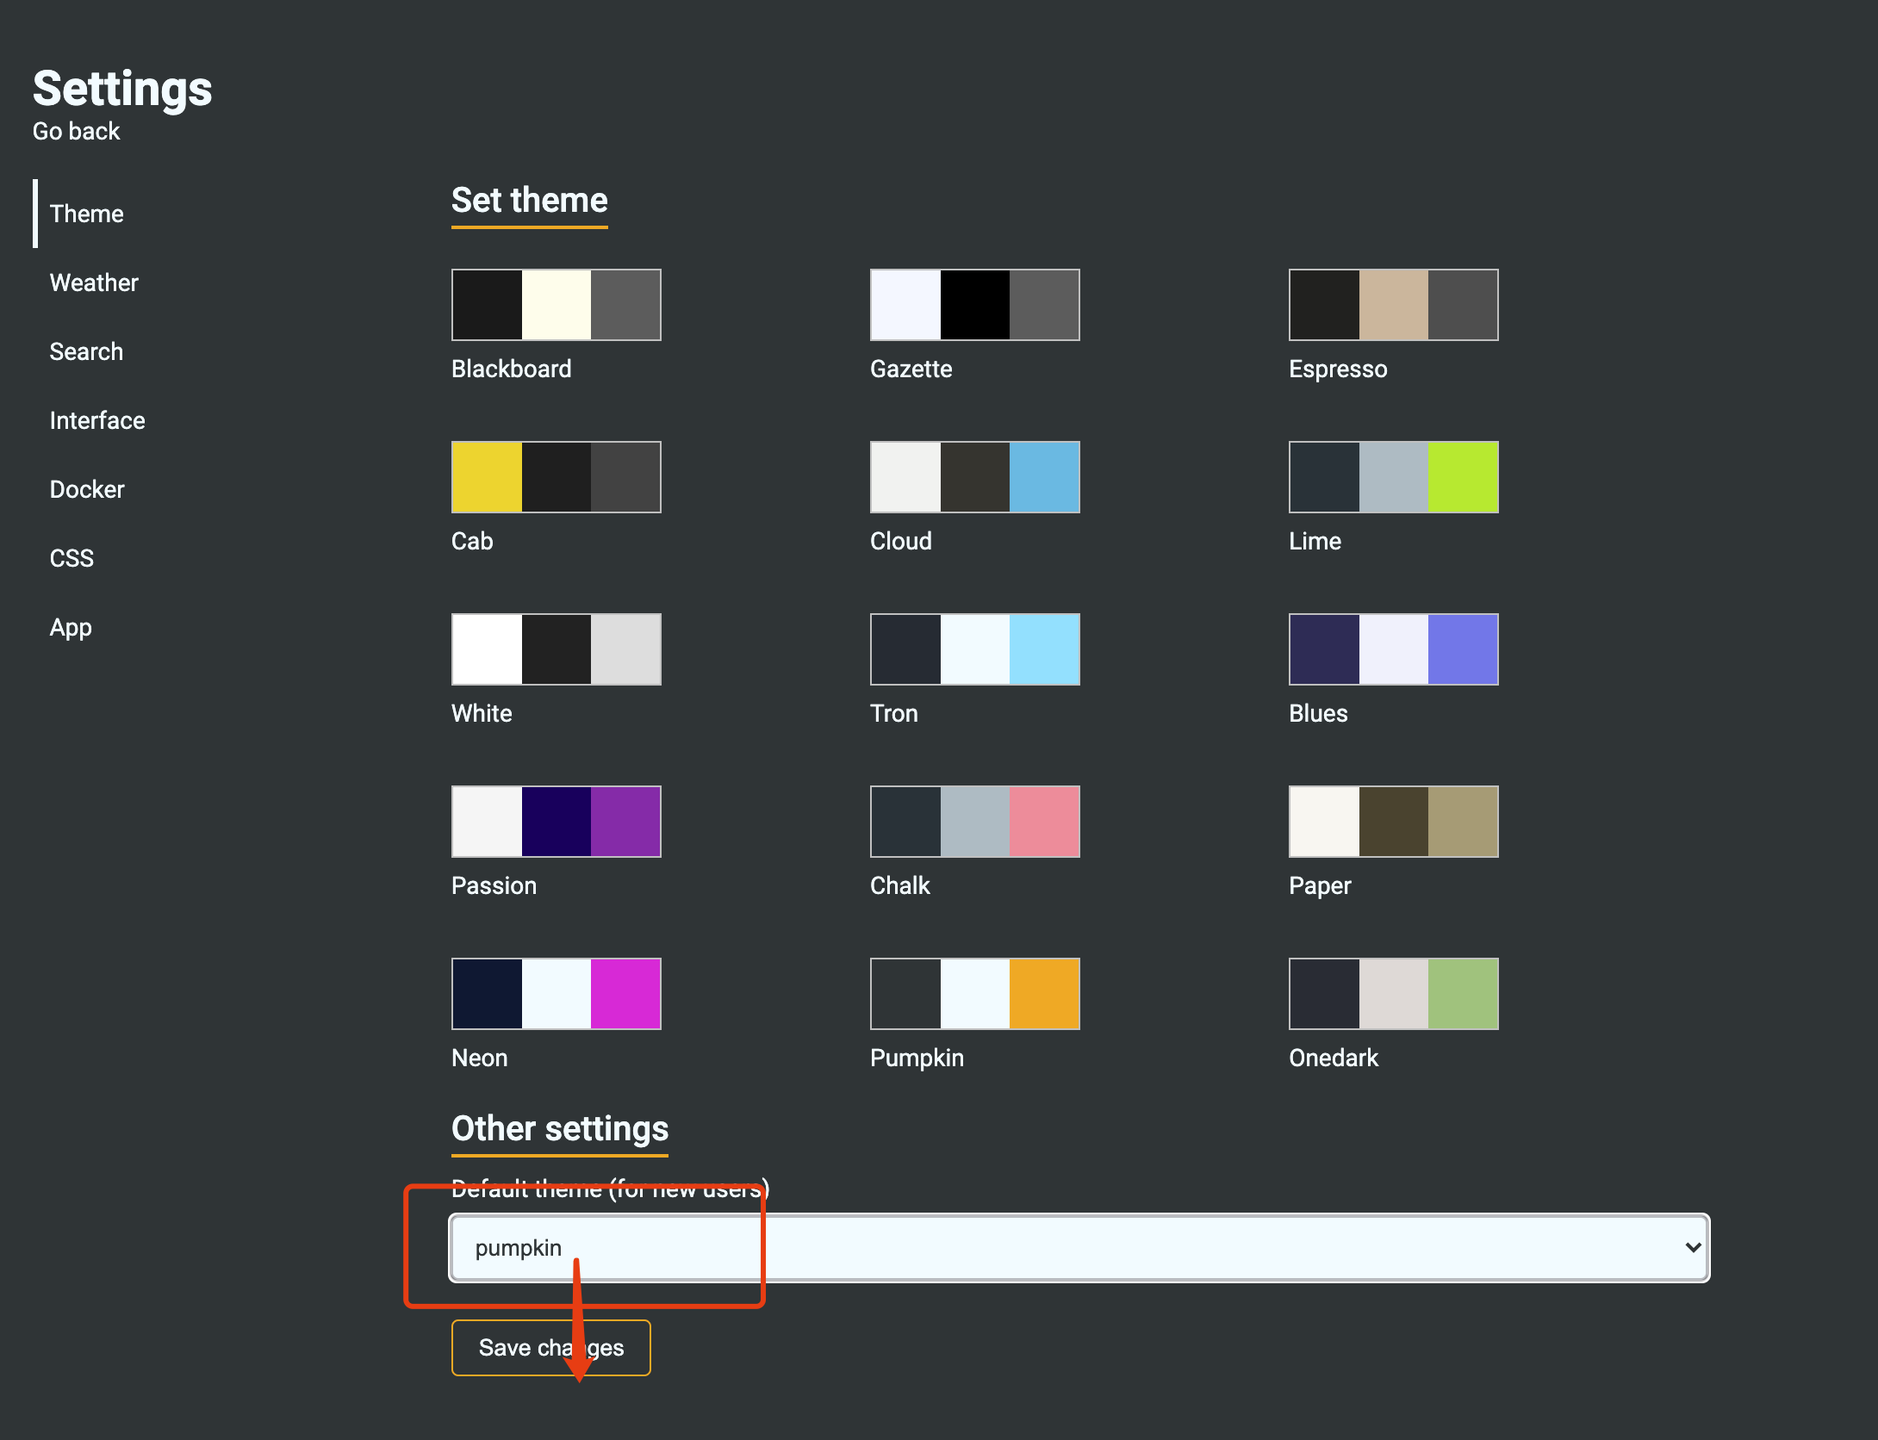Select the Blackboard theme swatch
This screenshot has height=1440, width=1878.
click(556, 305)
